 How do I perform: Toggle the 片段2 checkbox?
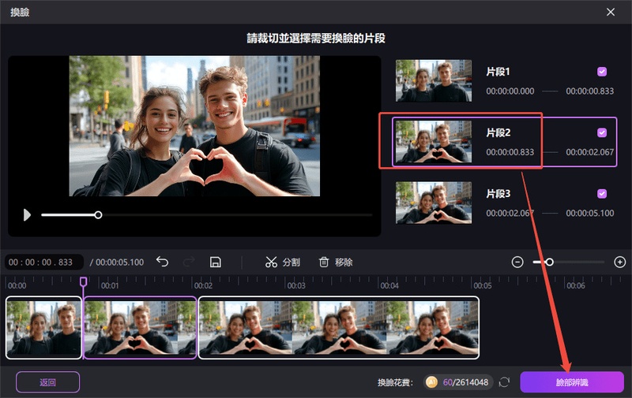point(602,132)
